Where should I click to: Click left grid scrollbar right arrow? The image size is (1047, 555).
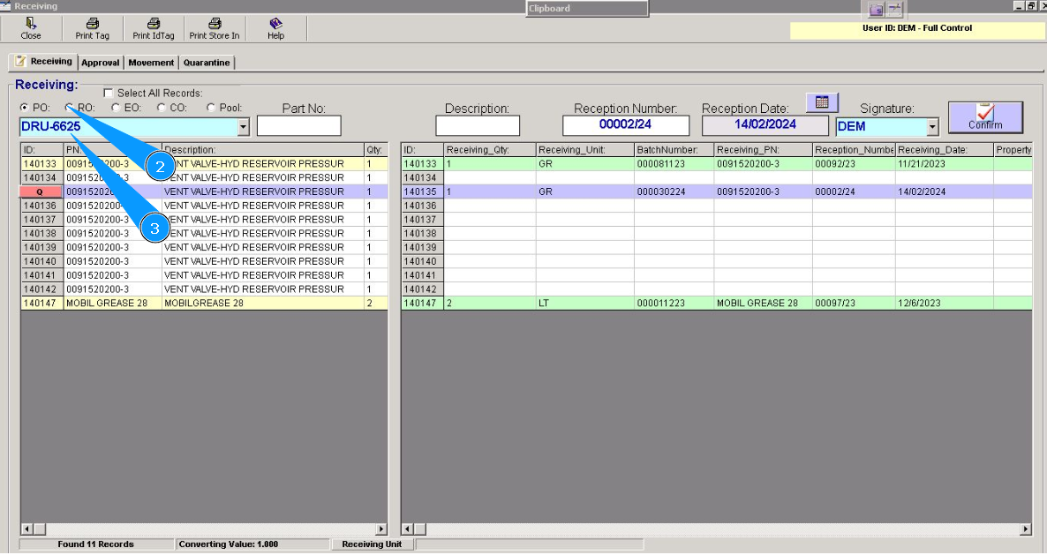(x=381, y=529)
